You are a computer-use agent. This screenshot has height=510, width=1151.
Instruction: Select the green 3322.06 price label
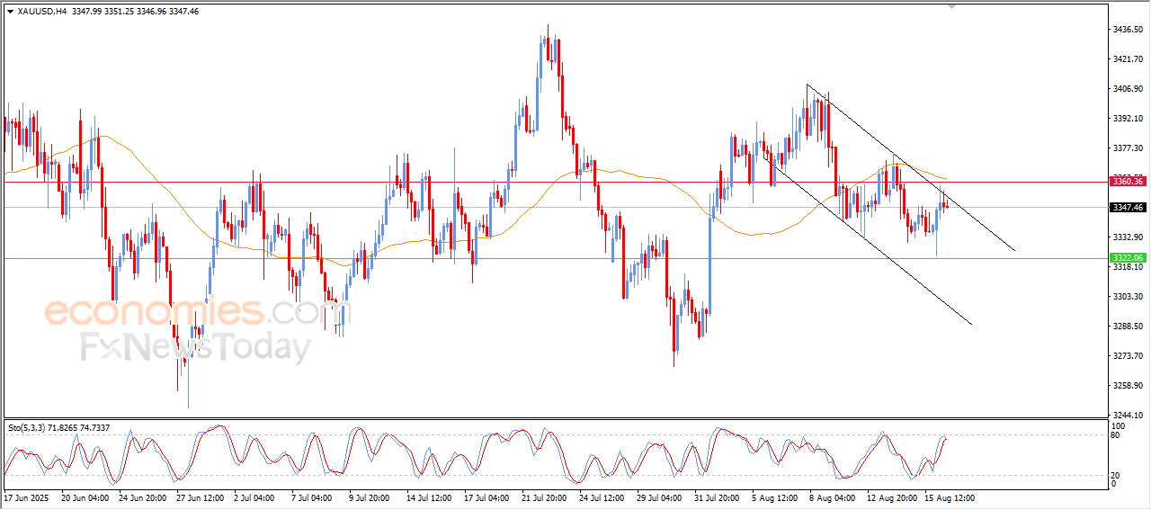1127,258
